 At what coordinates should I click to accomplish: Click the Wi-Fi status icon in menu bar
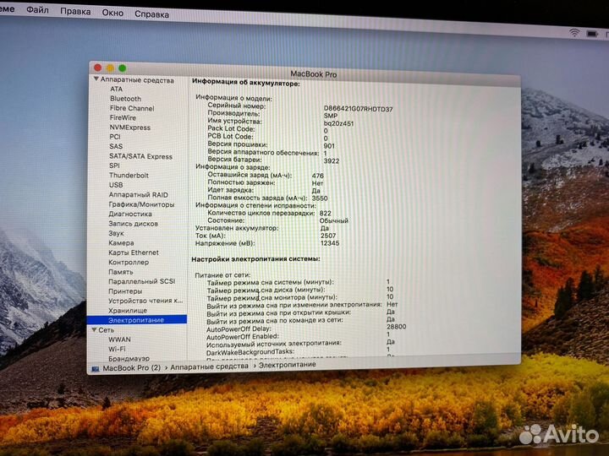[x=574, y=33]
